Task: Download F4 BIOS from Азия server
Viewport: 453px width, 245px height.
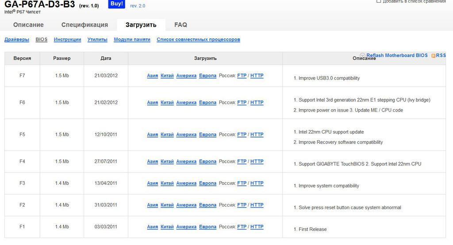Action: (153, 161)
